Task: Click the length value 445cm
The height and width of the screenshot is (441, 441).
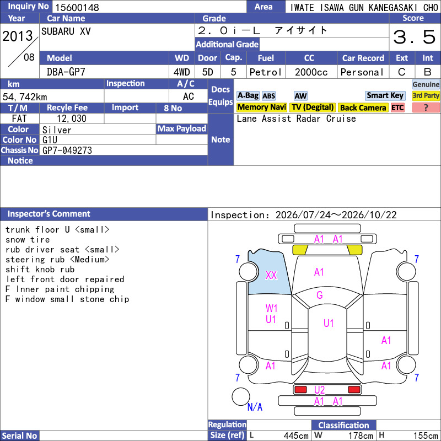Action: (x=296, y=435)
